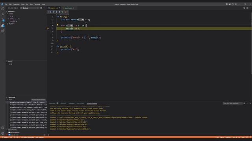The image size is (252, 141).
Task: Open the Edit menu
Action: [x=10, y=4]
